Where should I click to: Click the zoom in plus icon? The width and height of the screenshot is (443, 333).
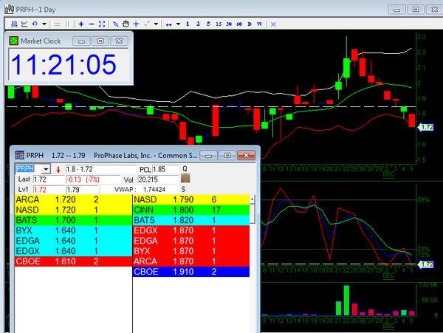pyautogui.click(x=80, y=24)
